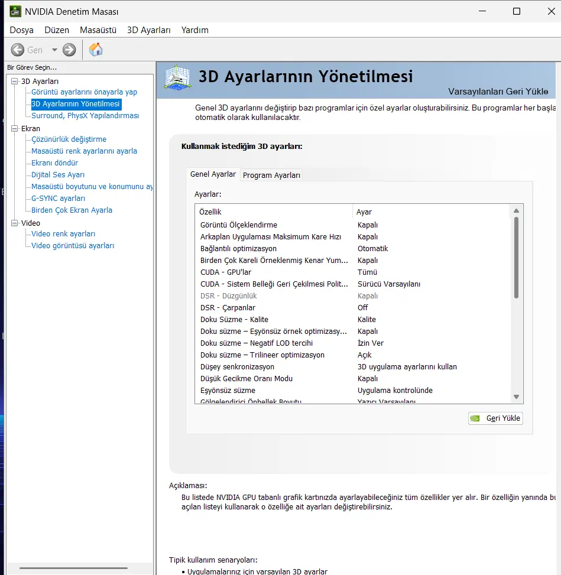Select Doku süzme – Negatif LOD tercihi row

pos(352,343)
